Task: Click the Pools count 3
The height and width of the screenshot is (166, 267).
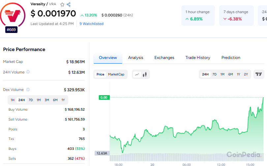Action: tap(84, 129)
